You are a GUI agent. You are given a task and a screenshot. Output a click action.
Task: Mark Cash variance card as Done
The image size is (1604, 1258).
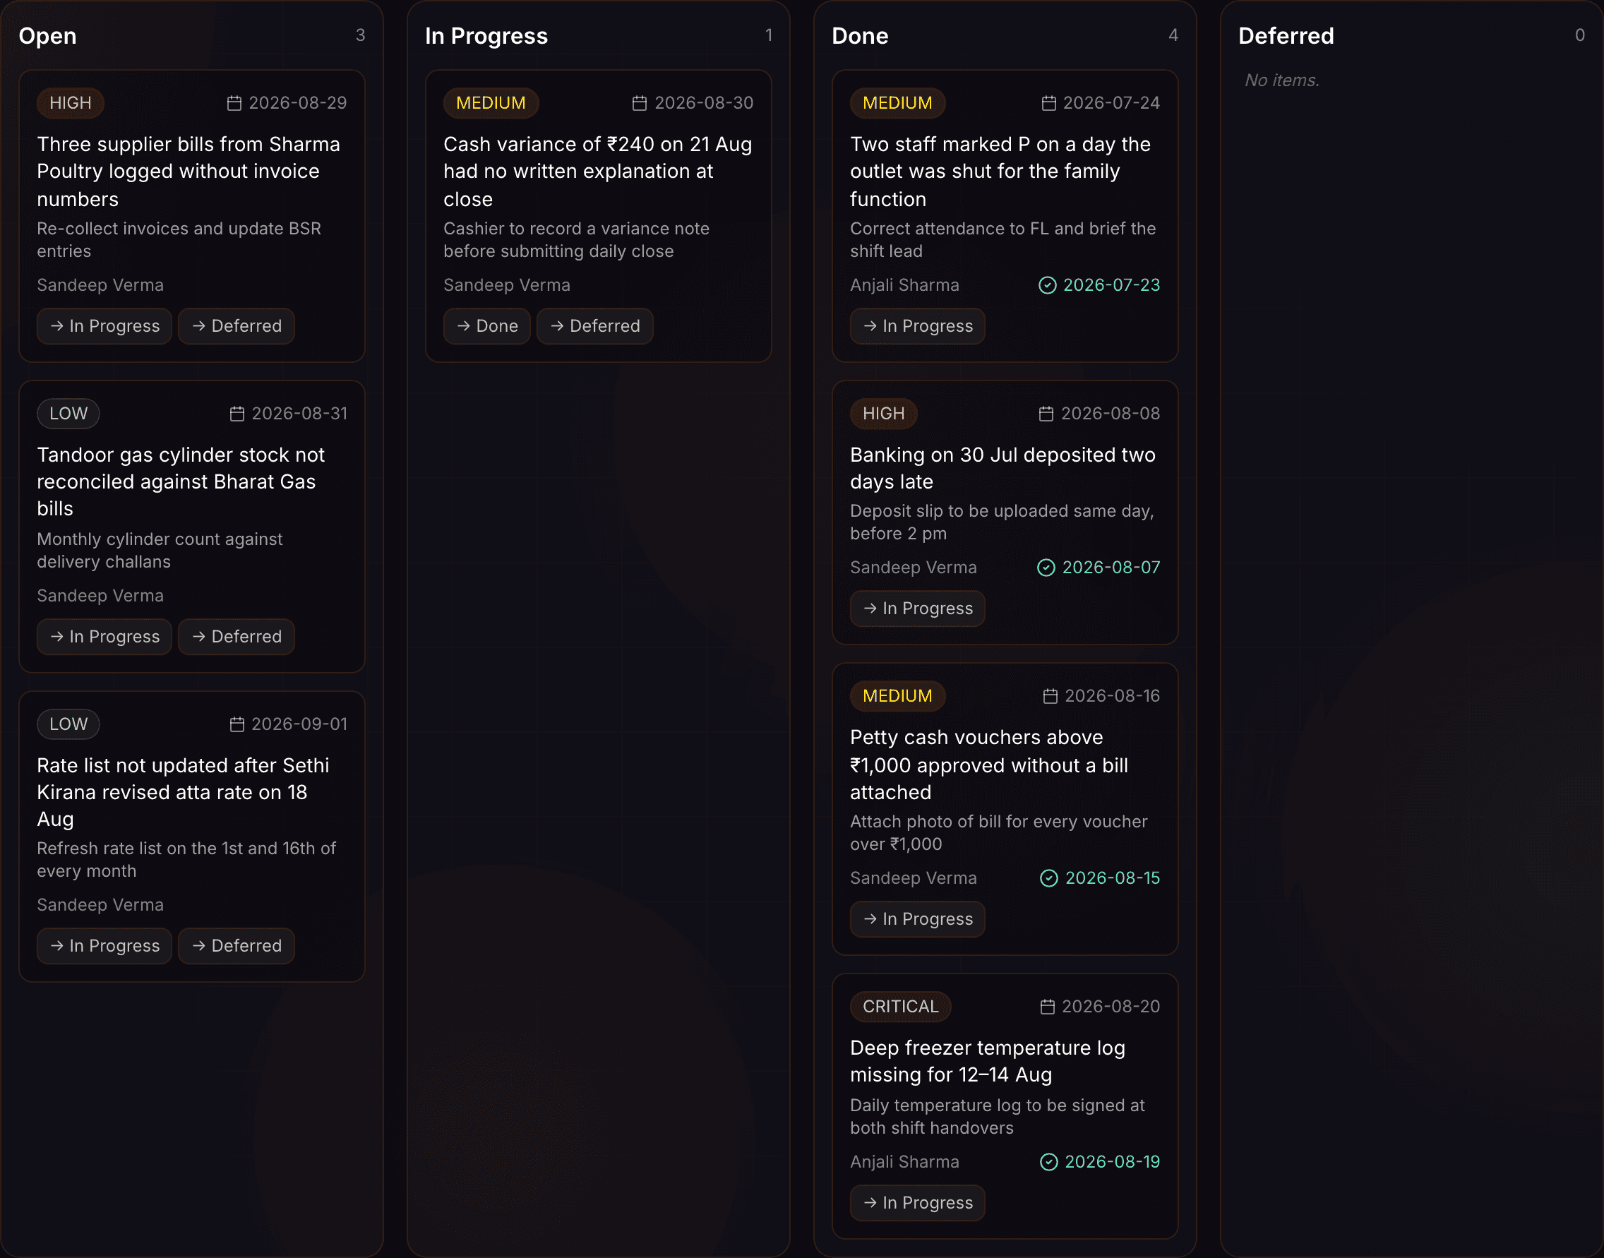pyautogui.click(x=487, y=326)
